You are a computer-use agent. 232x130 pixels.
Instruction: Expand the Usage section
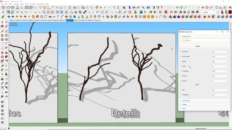click(204, 104)
